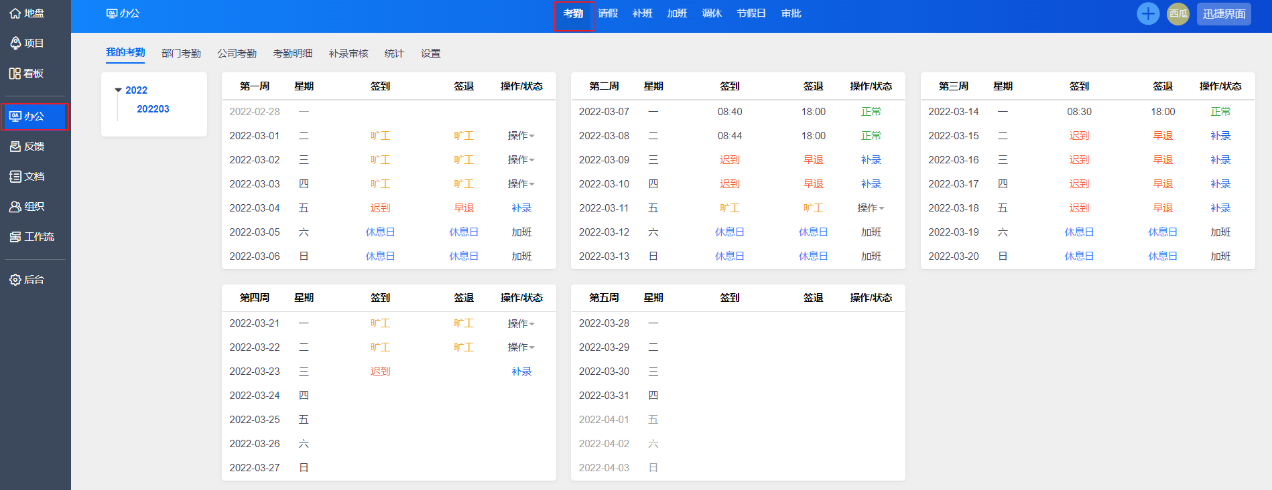This screenshot has width=1272, height=490.
Task: Open the 后台 admin gear icon
Action: click(x=15, y=280)
